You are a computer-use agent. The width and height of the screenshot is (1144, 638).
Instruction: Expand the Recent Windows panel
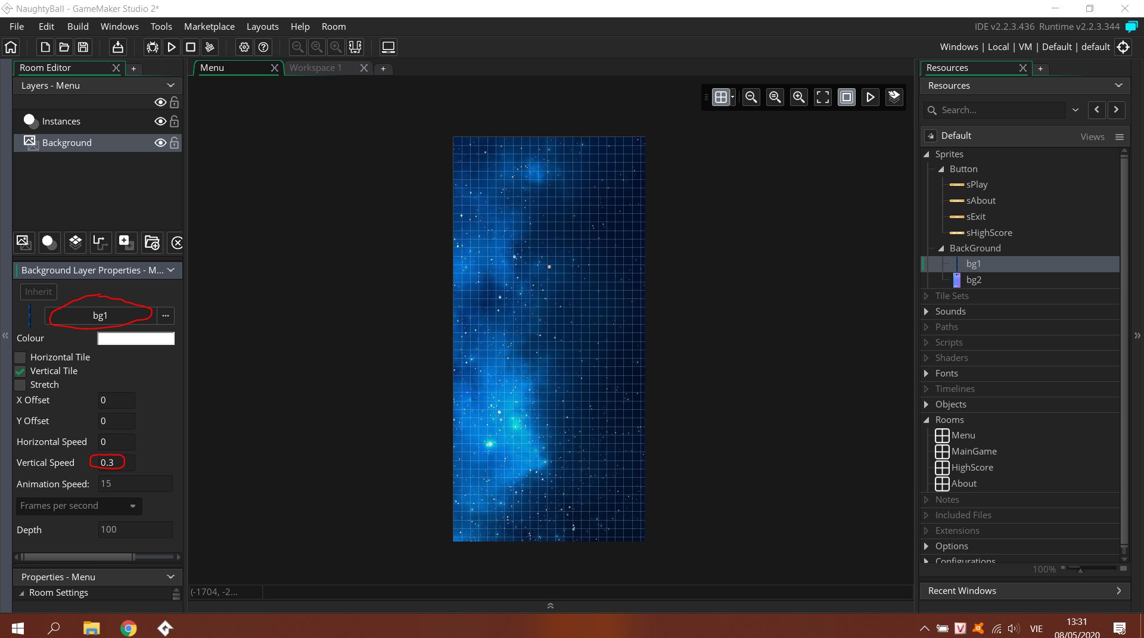coord(1118,591)
